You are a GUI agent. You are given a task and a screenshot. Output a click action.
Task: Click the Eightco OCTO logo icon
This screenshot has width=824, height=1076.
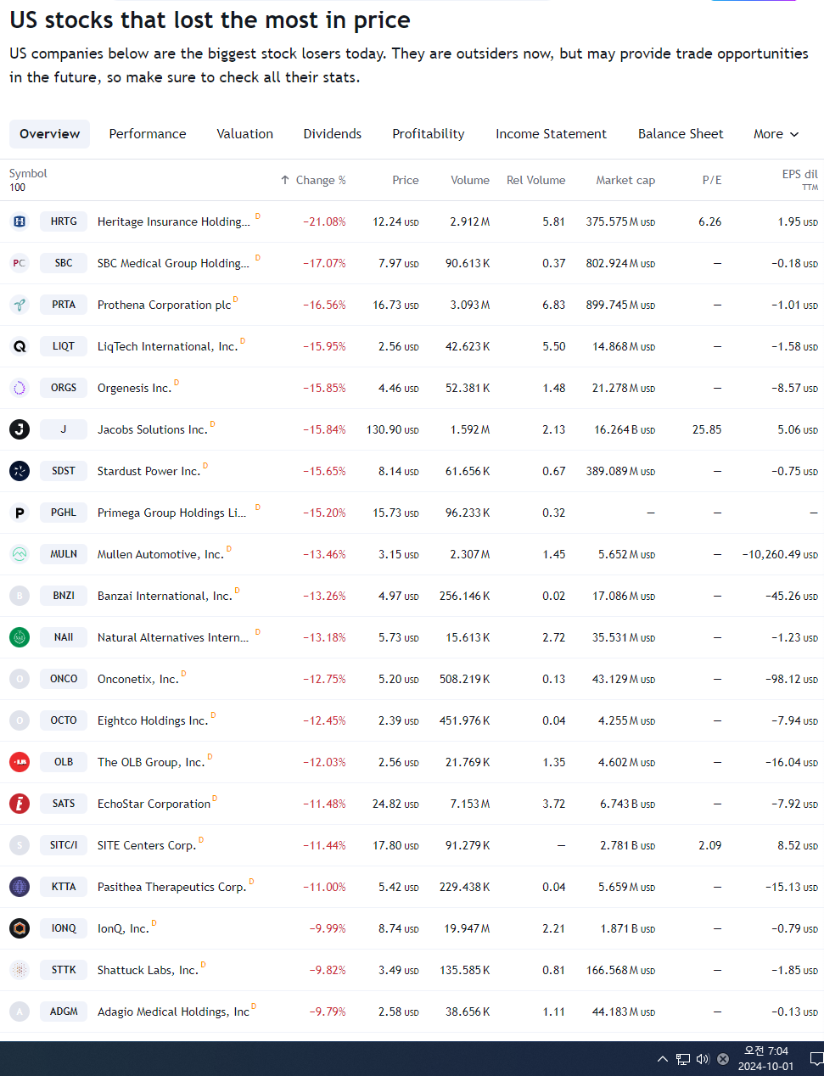pyautogui.click(x=20, y=720)
